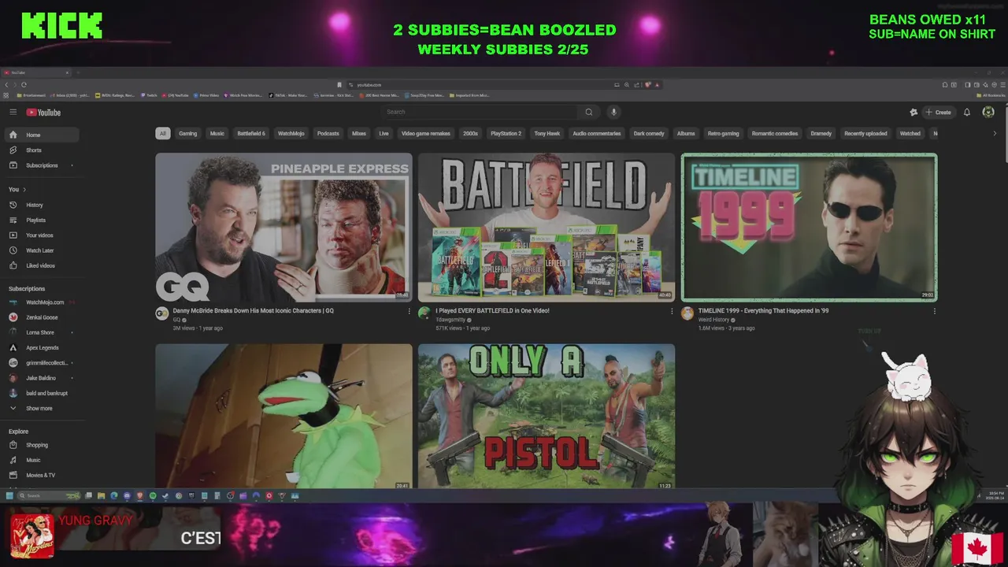Select the Podcasts filter chip

[x=328, y=133]
